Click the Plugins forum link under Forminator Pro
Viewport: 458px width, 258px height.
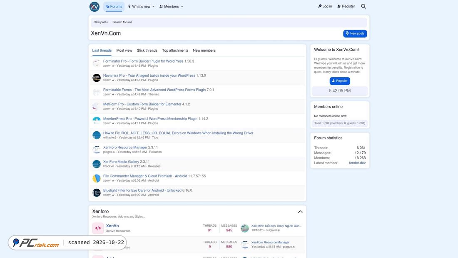pos(153,66)
